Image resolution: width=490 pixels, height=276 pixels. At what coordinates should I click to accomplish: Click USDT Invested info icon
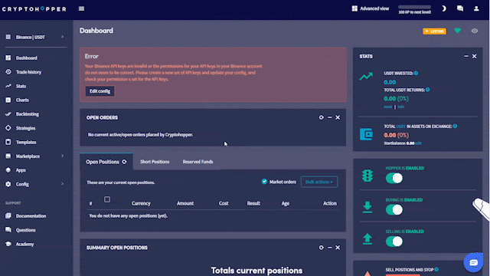(416, 74)
